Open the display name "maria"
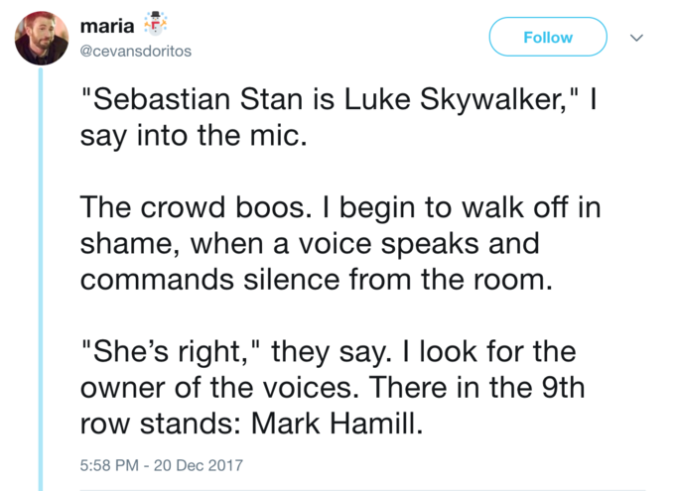Screen dimensions: 675x491 (x=107, y=26)
